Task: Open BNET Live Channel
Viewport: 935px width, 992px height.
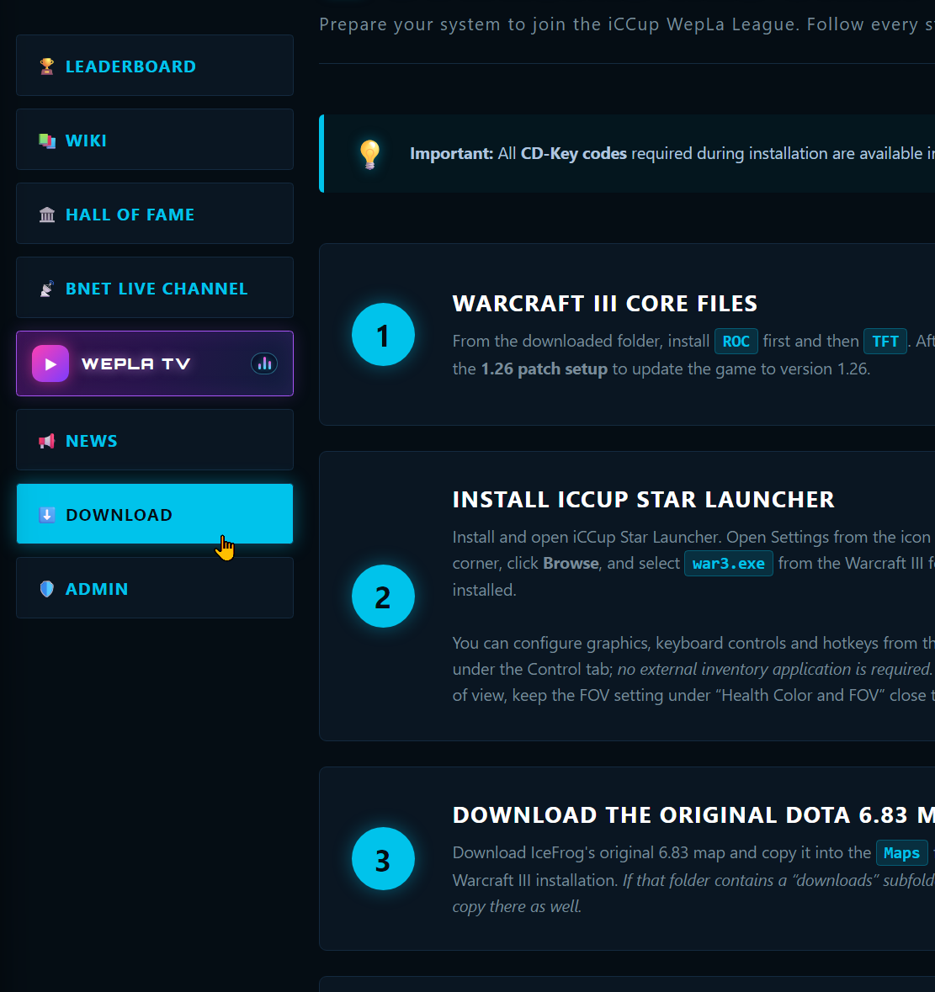Action: [x=155, y=288]
